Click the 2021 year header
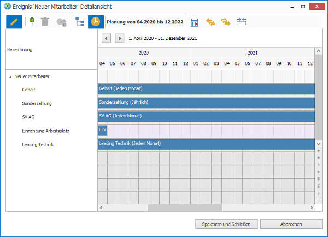Viewport: 328px width, 237px height. pos(253,53)
